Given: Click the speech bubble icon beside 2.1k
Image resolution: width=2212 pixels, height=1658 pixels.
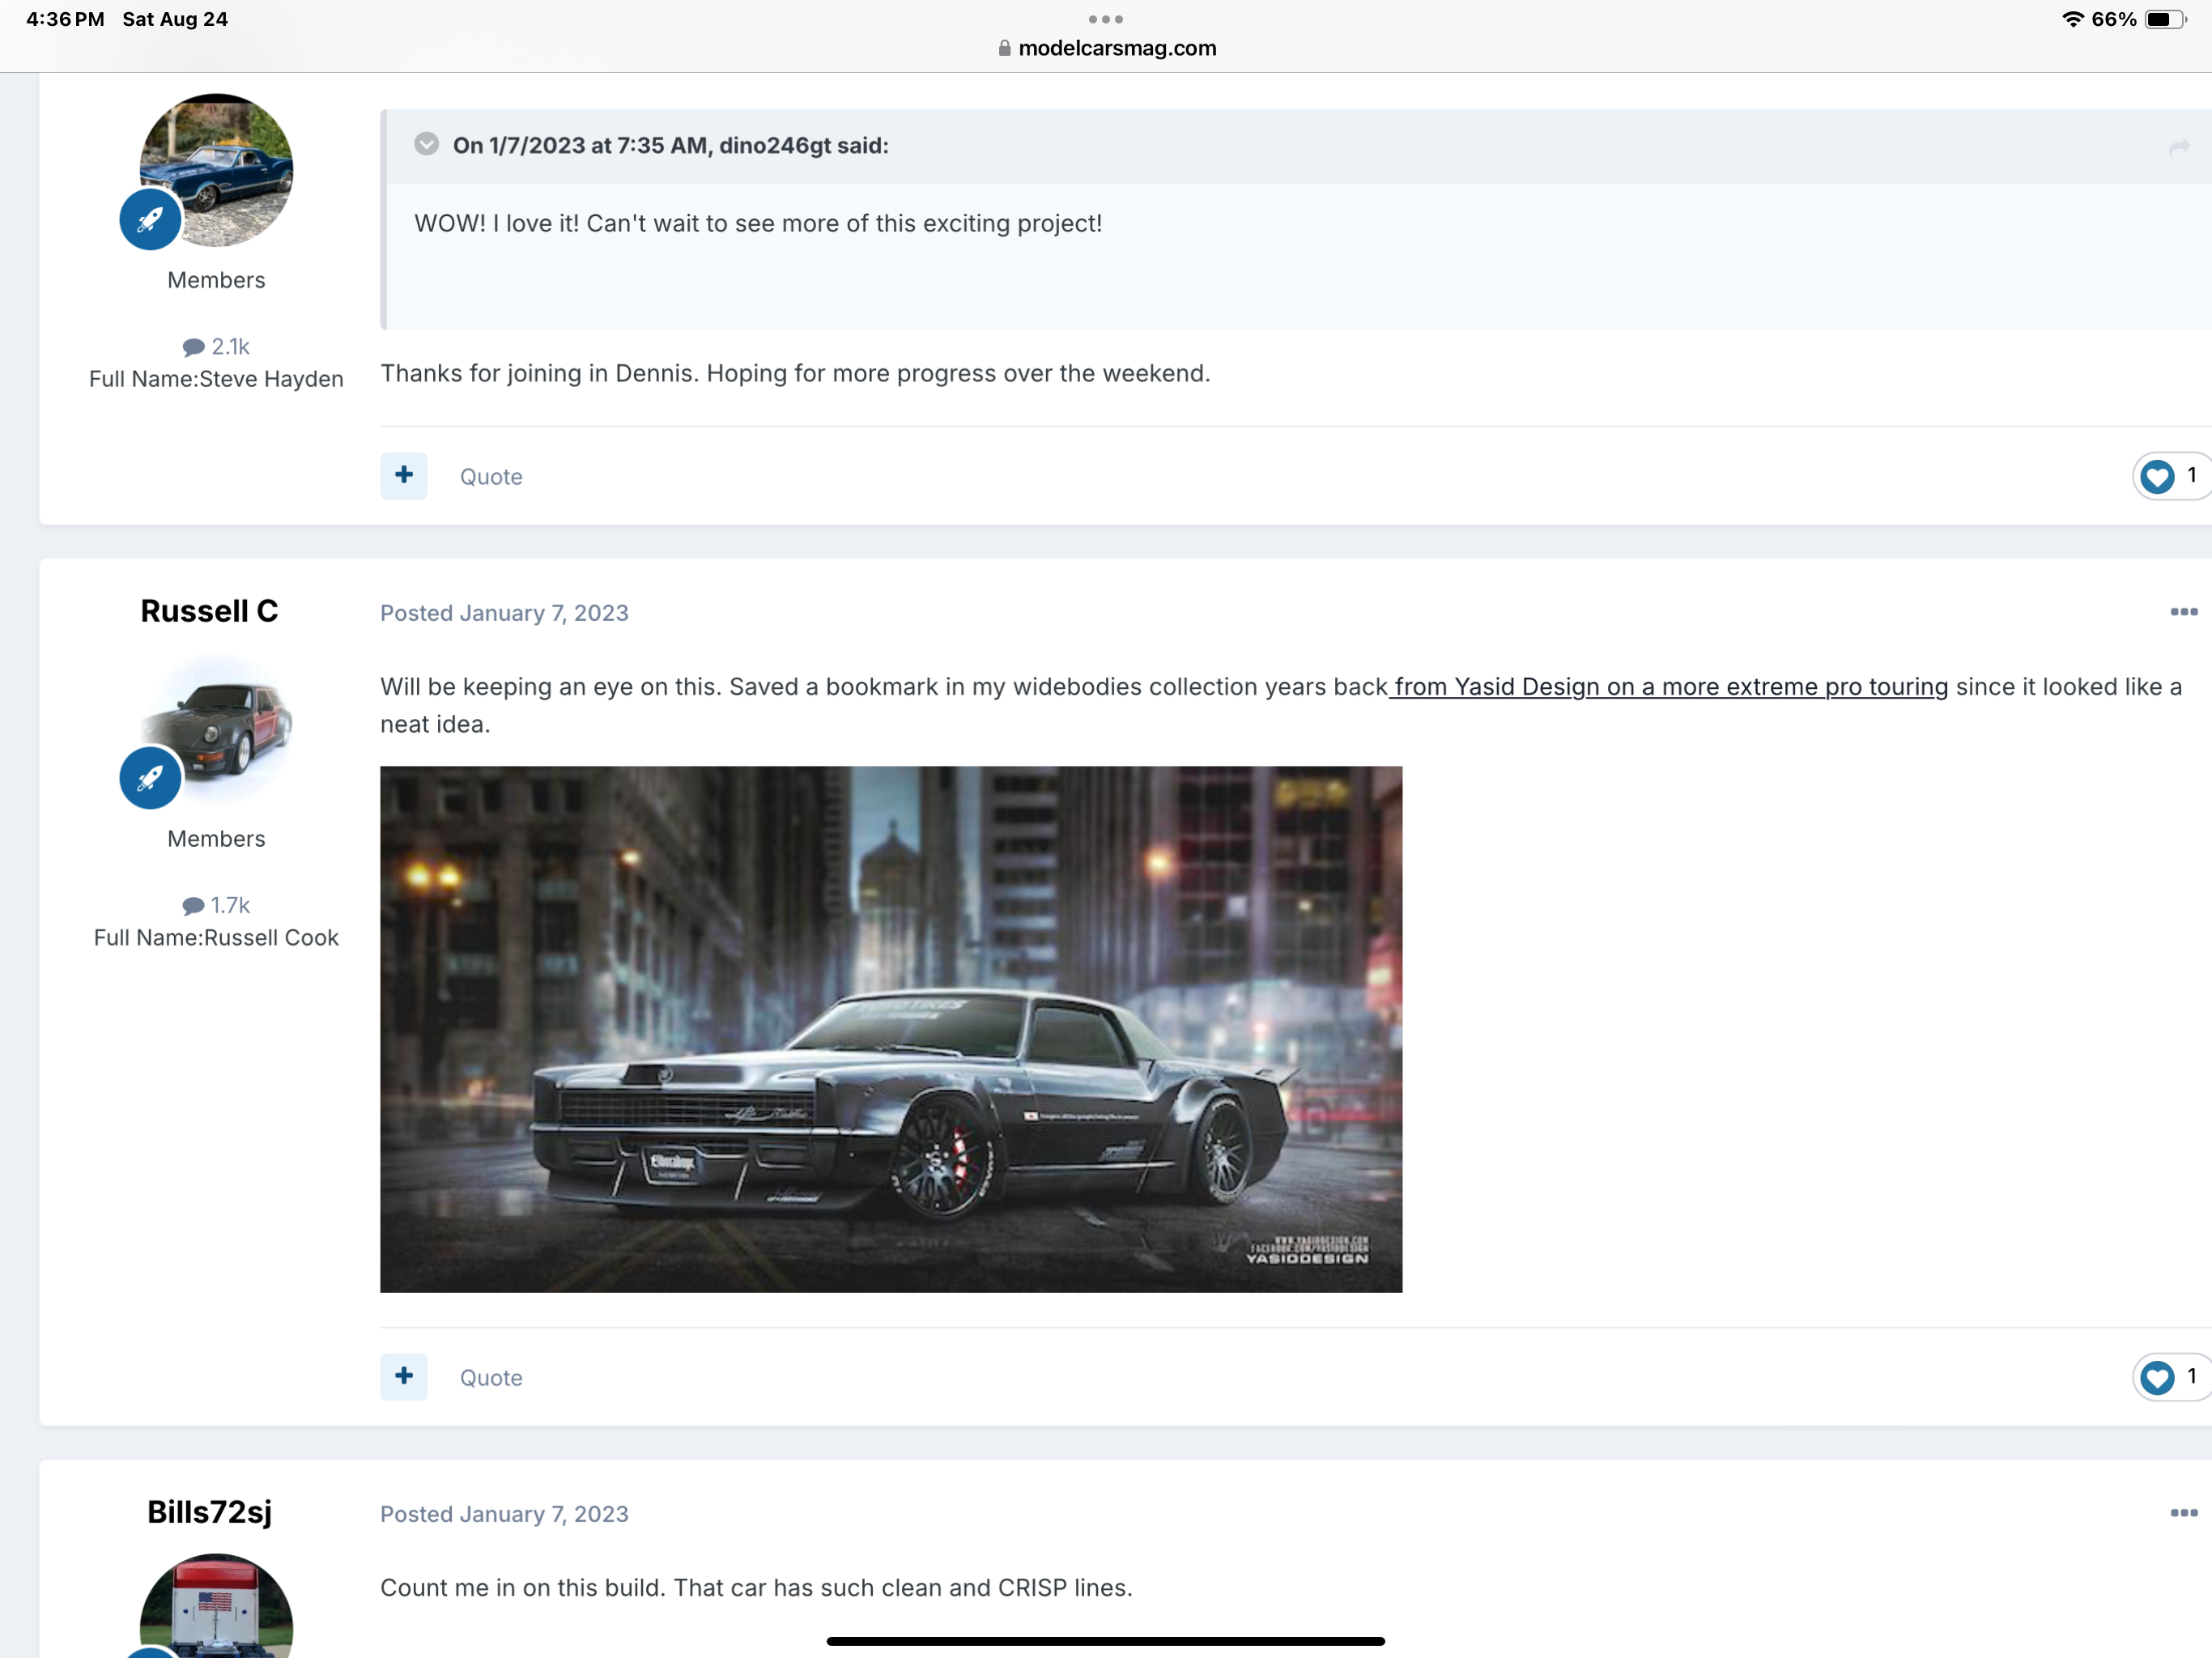Looking at the screenshot, I should click(193, 347).
